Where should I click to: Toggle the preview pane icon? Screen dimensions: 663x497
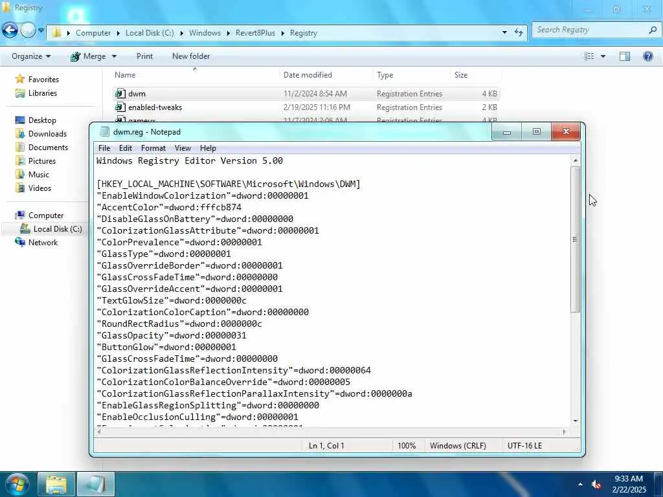tap(625, 56)
